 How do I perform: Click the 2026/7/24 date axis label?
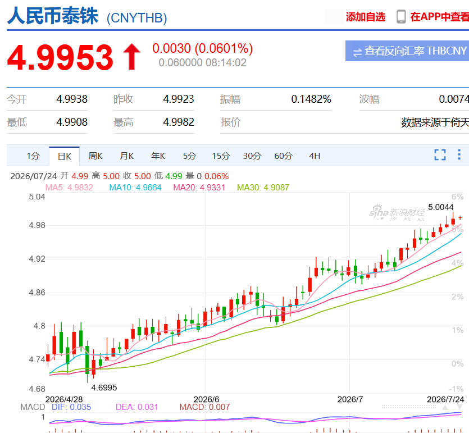(445, 399)
